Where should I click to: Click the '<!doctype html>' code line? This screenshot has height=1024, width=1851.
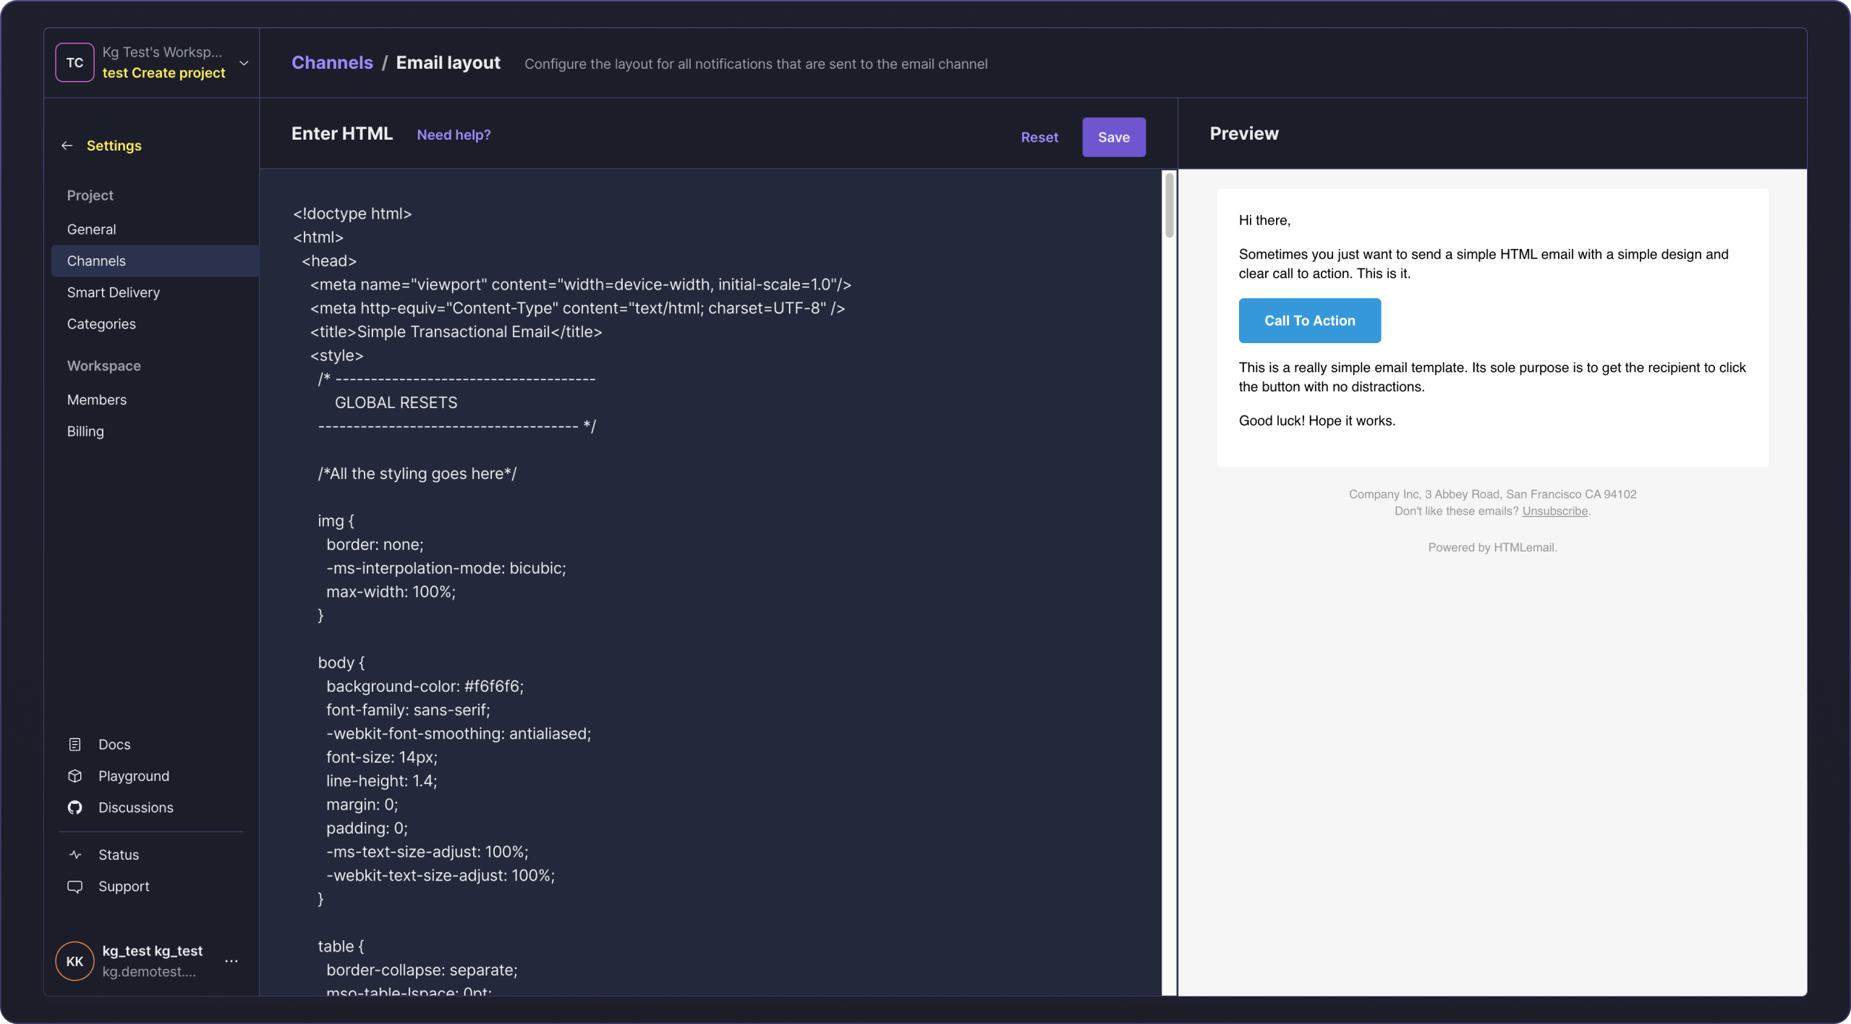[352, 213]
